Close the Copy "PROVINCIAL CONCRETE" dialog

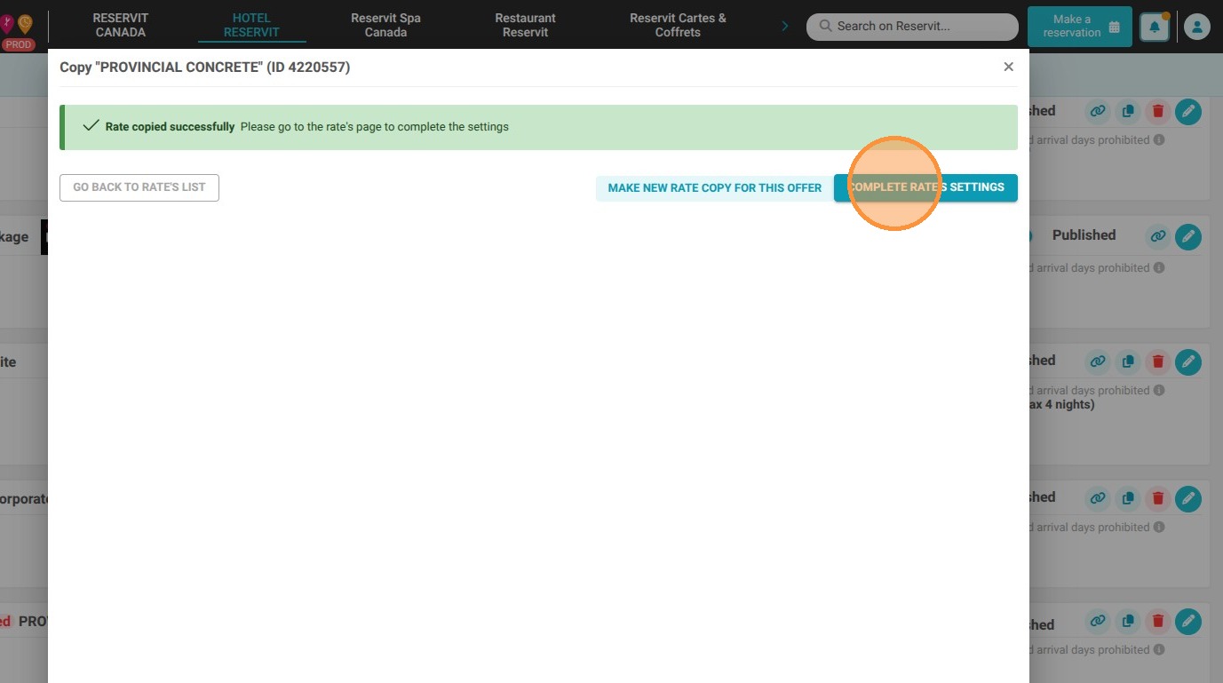point(1008,67)
